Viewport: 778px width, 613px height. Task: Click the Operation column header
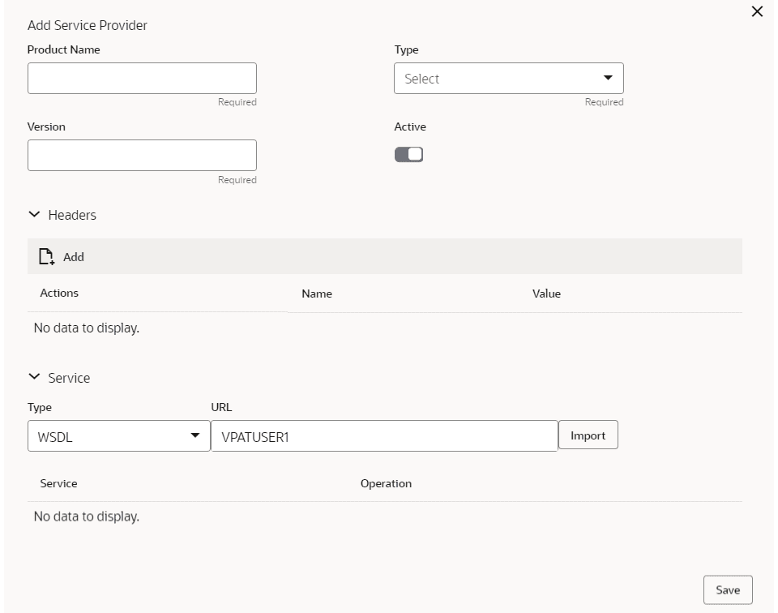pos(386,483)
